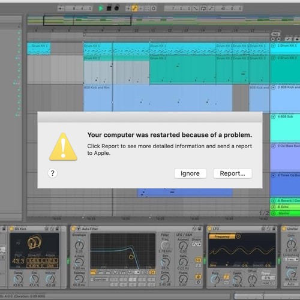Click the Limiter Gain knob

tap(291, 244)
